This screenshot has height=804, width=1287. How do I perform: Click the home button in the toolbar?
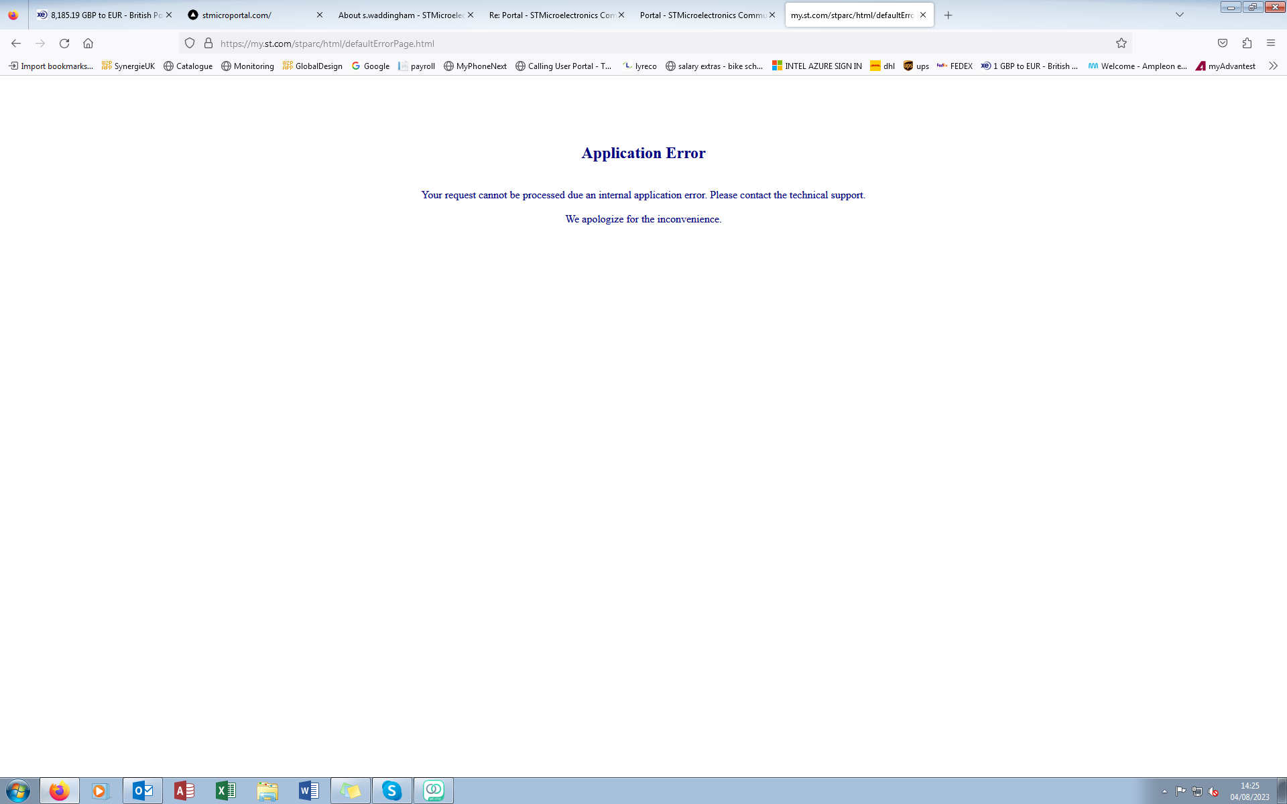click(x=88, y=43)
